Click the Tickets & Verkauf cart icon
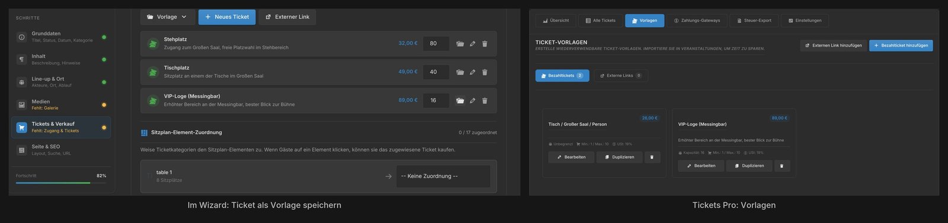 tap(22, 127)
